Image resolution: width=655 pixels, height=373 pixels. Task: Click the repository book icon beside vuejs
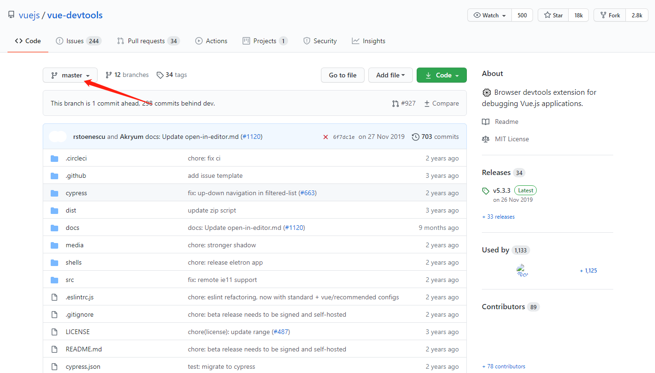pos(11,14)
